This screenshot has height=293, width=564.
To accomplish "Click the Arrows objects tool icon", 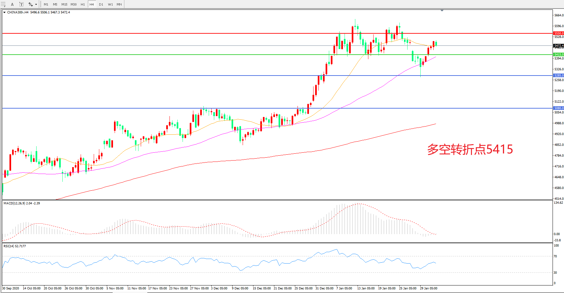I will [x=30, y=4].
